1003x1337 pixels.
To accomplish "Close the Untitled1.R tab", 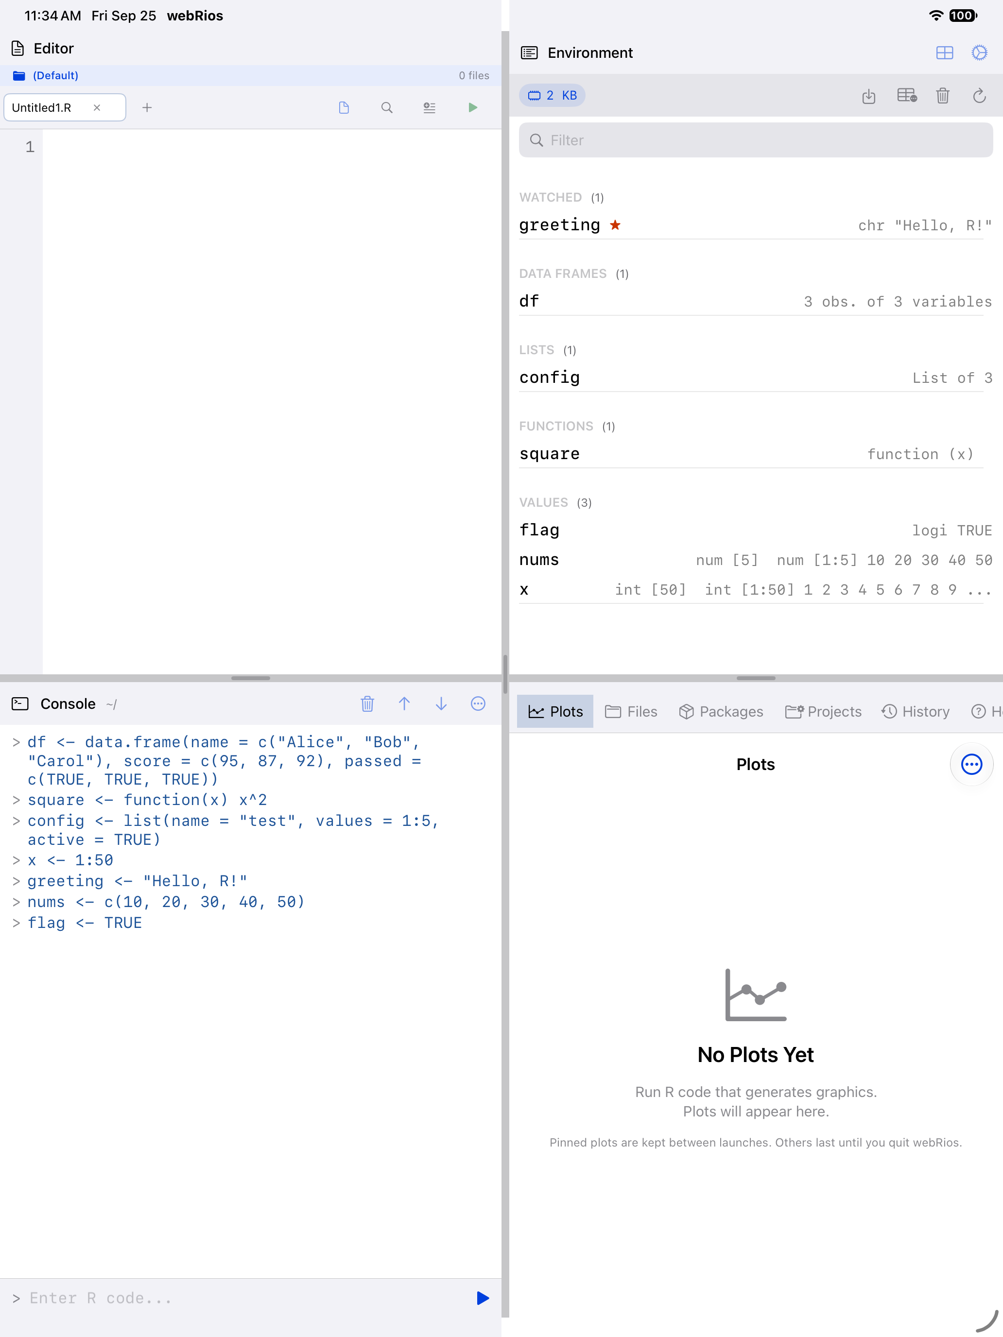I will pyautogui.click(x=97, y=107).
